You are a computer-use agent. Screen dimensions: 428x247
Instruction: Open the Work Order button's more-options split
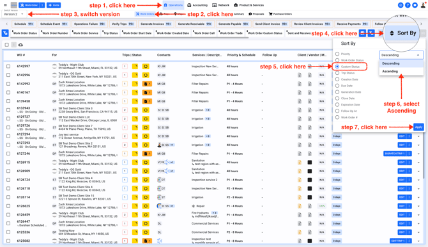point(42,5)
